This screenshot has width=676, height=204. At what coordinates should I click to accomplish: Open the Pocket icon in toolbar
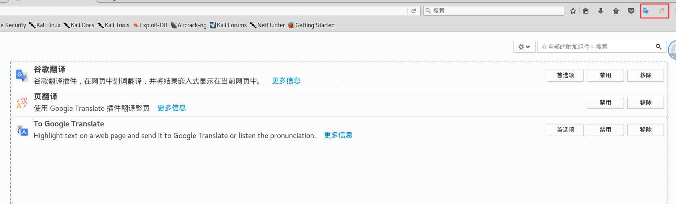coord(631,11)
